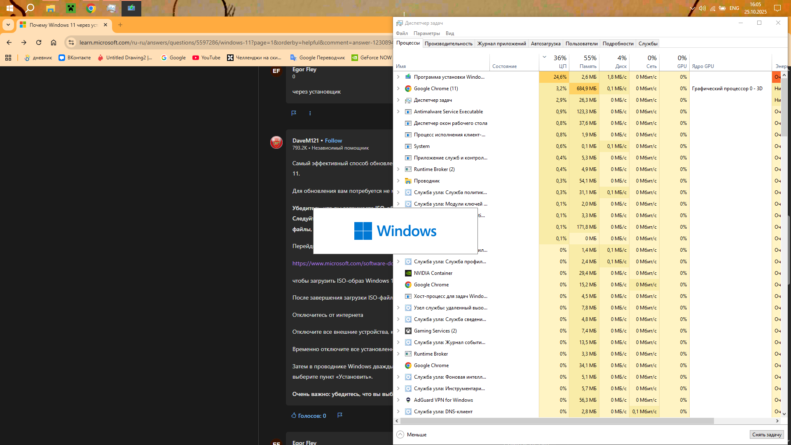This screenshot has width=791, height=445.
Task: Sort processes by ЦП column
Action: click(554, 62)
